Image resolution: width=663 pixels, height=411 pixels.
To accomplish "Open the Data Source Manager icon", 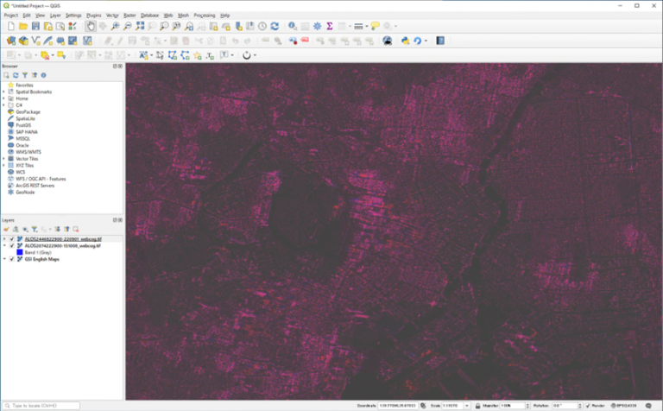I will [11, 41].
